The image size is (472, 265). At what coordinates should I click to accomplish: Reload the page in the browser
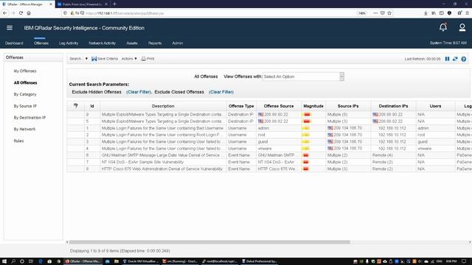(x=21, y=13)
